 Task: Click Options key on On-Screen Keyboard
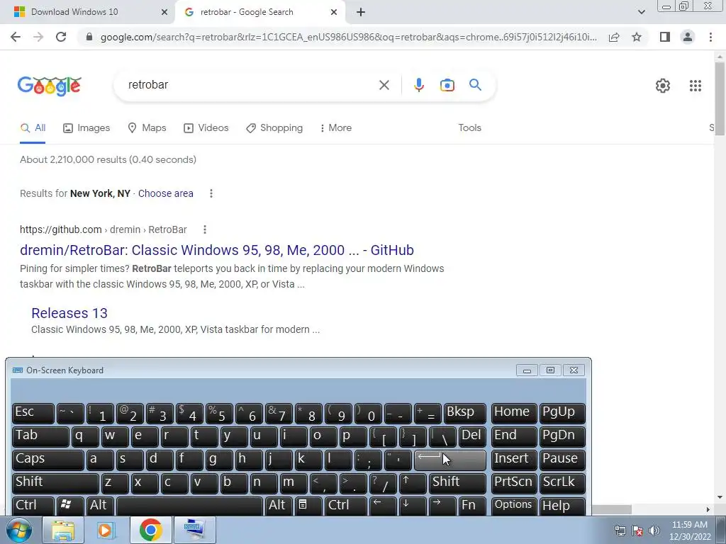[x=514, y=506]
